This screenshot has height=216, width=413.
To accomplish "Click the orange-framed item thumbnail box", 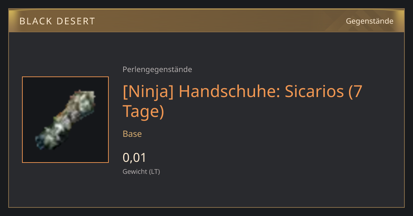I will click(x=65, y=120).
